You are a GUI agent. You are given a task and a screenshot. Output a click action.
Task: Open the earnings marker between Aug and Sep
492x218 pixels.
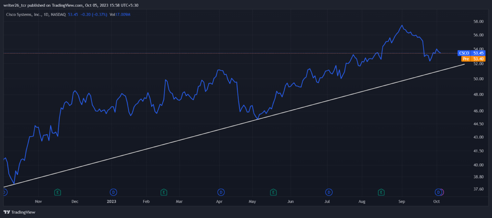click(381, 192)
